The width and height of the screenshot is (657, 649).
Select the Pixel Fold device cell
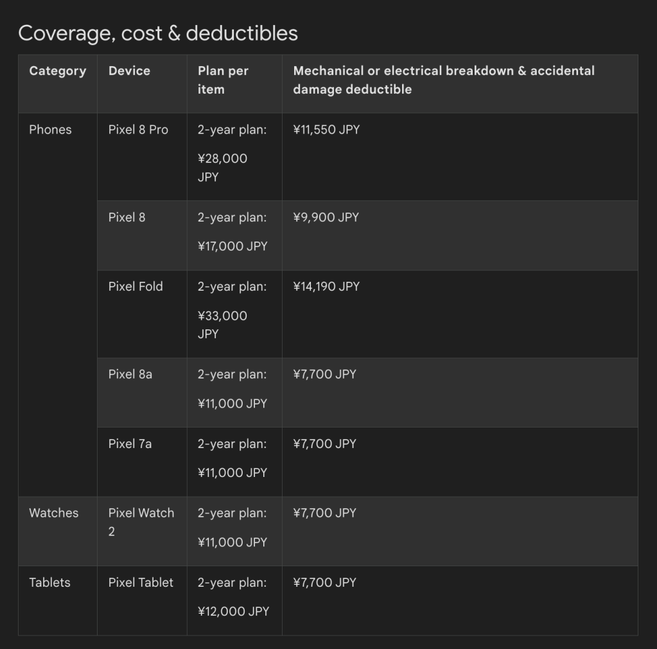pos(136,287)
